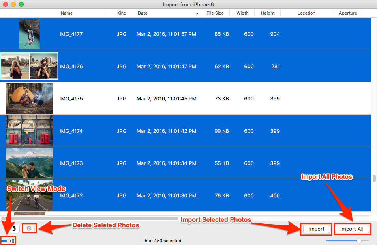The height and width of the screenshot is (245, 377).
Task: Sort list by File Size column
Action: [x=215, y=13]
